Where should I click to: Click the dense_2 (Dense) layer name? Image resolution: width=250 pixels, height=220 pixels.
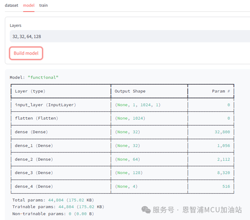click(34, 159)
